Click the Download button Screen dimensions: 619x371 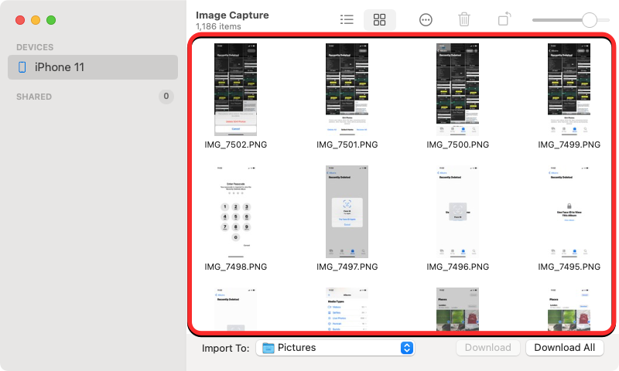coord(487,348)
